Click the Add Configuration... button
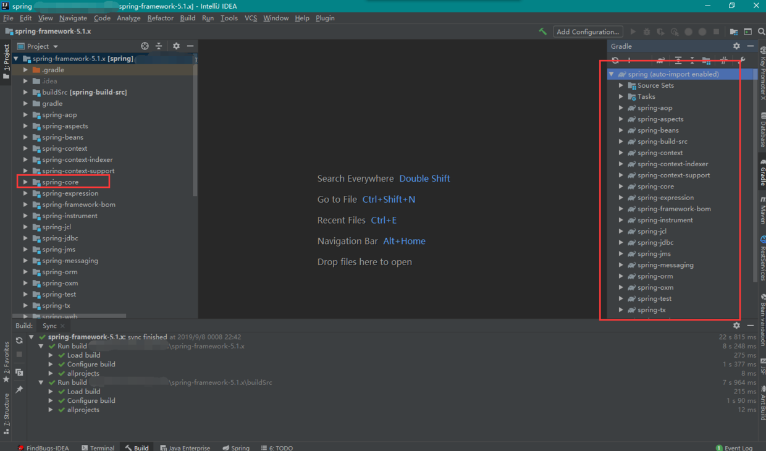Viewport: 766px width, 451px height. (587, 32)
